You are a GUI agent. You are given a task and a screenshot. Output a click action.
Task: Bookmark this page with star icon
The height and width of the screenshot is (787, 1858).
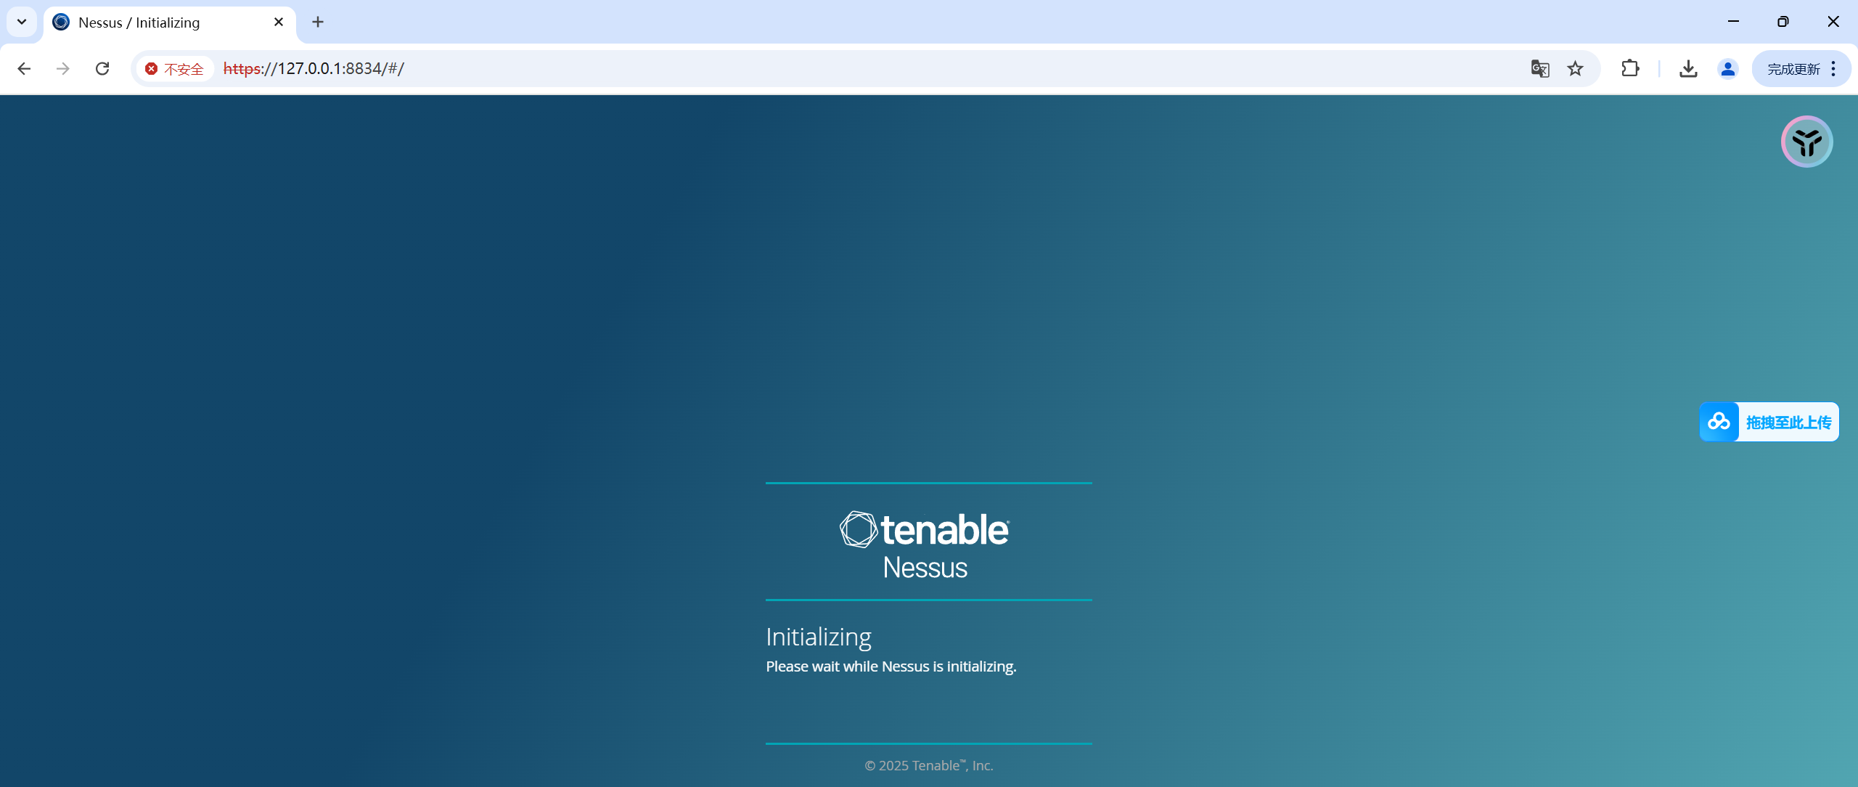point(1575,68)
